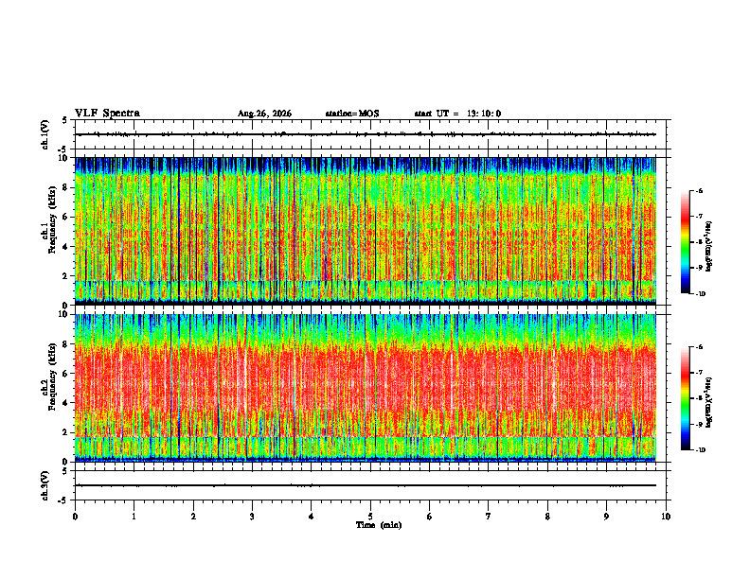Click the start UT 13:10:0 label

457,114
